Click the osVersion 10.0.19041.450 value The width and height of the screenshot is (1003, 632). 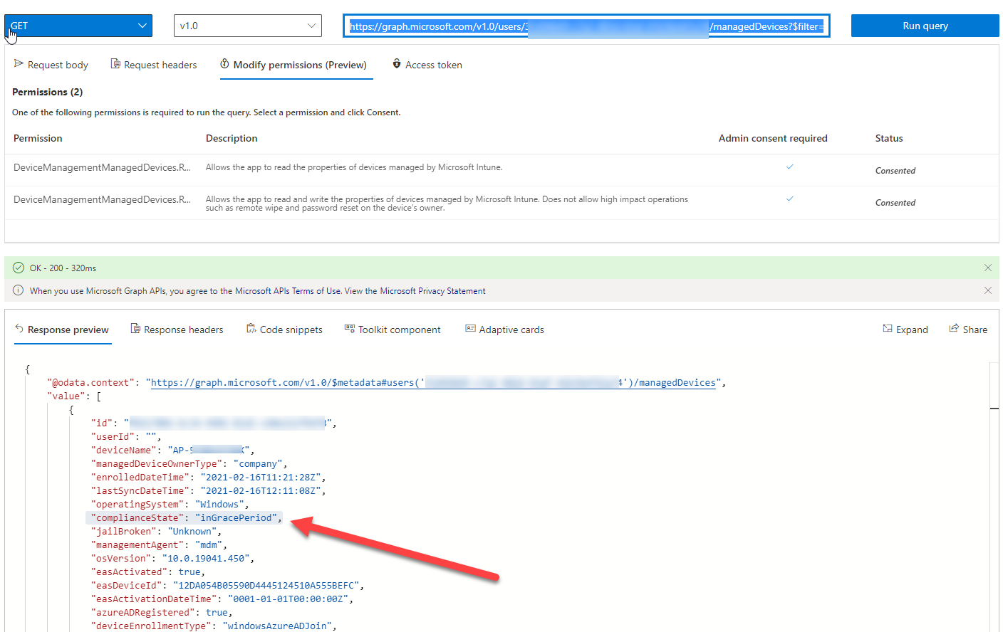tap(207, 559)
